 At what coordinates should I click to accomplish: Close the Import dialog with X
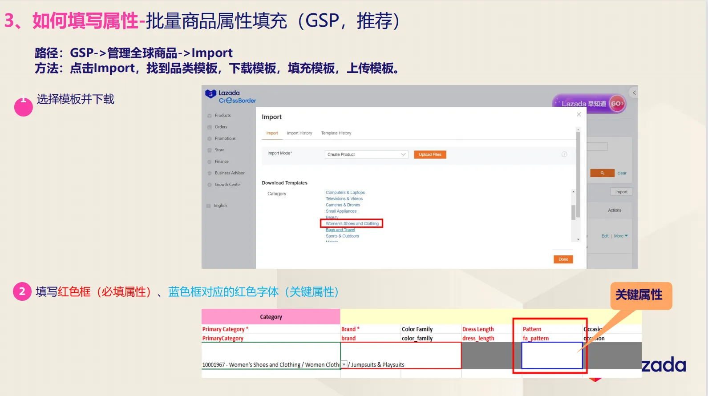(579, 114)
